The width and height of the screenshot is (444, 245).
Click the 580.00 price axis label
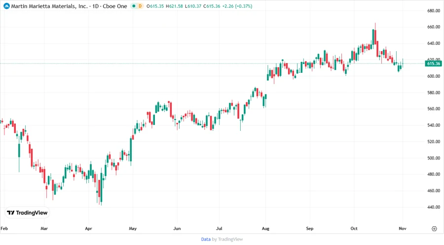(x=434, y=92)
